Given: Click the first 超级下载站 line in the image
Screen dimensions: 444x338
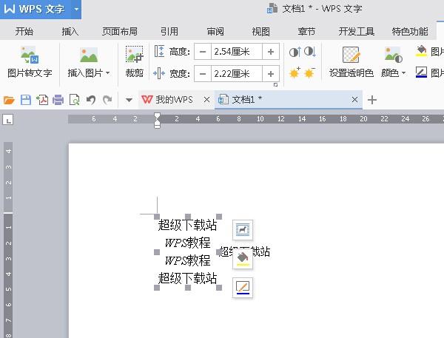Looking at the screenshot, I should click(x=187, y=226).
